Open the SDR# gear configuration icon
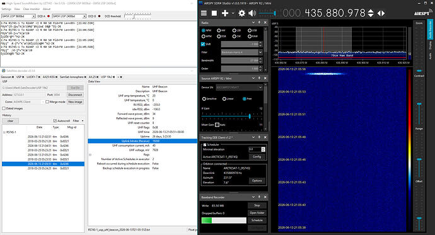Screen dimensions: 435x235 tap(241, 13)
